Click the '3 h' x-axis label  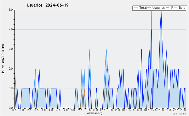[37, 110]
